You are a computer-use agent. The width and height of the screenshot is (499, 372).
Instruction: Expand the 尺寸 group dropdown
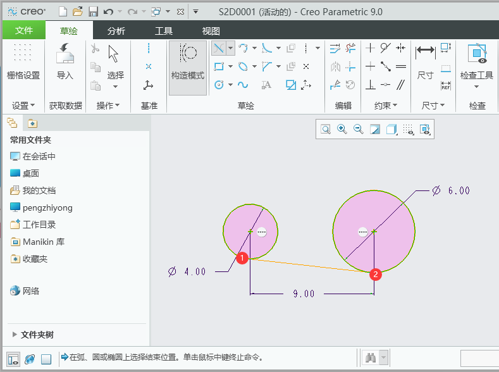(433, 105)
